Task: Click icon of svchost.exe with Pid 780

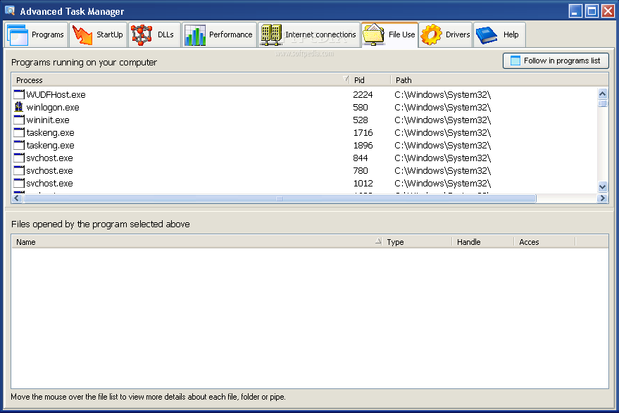Action: coord(19,170)
